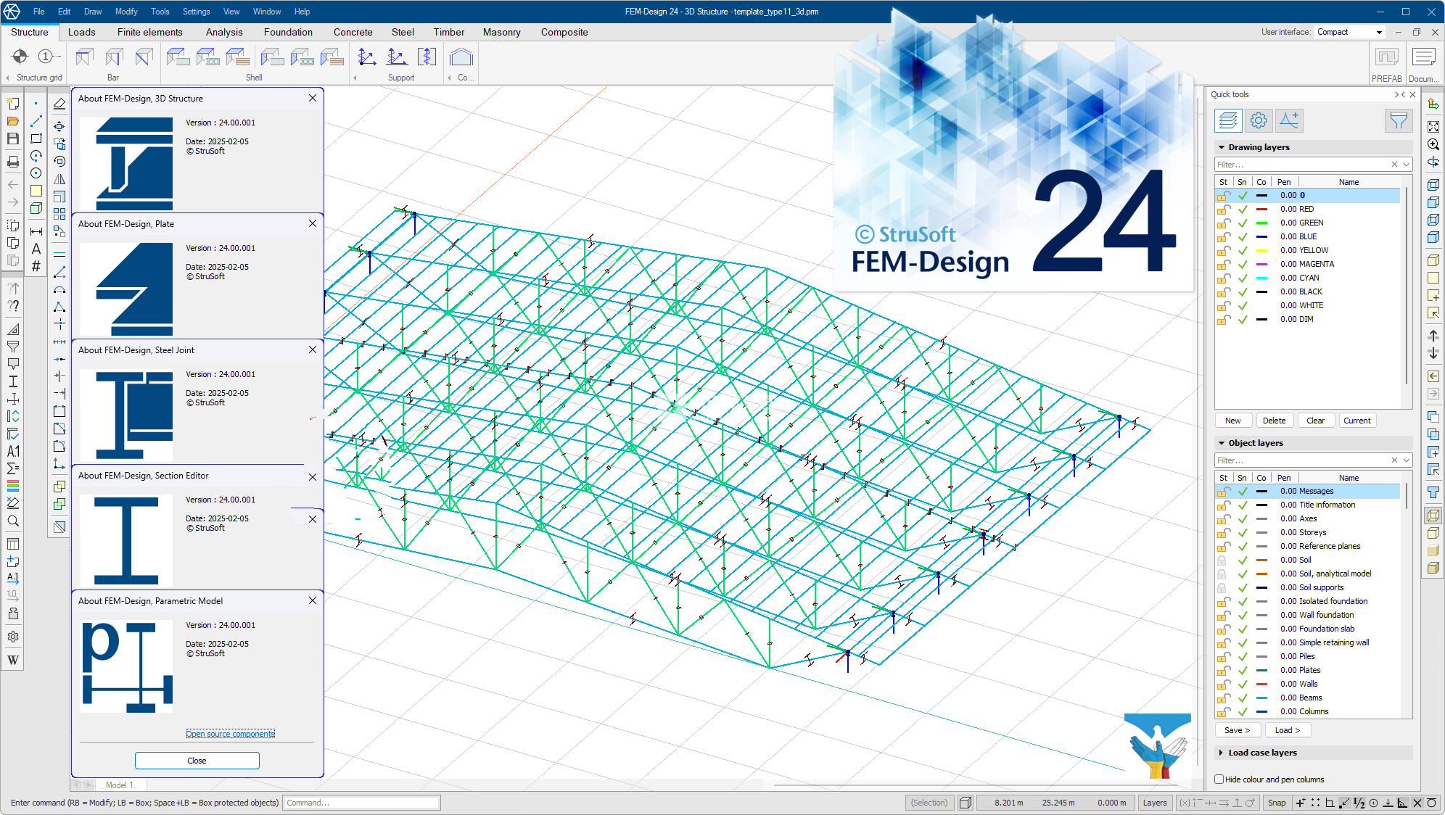The height and width of the screenshot is (815, 1445).
Task: Toggle visibility check of GREEN drawing layer
Action: [1243, 223]
